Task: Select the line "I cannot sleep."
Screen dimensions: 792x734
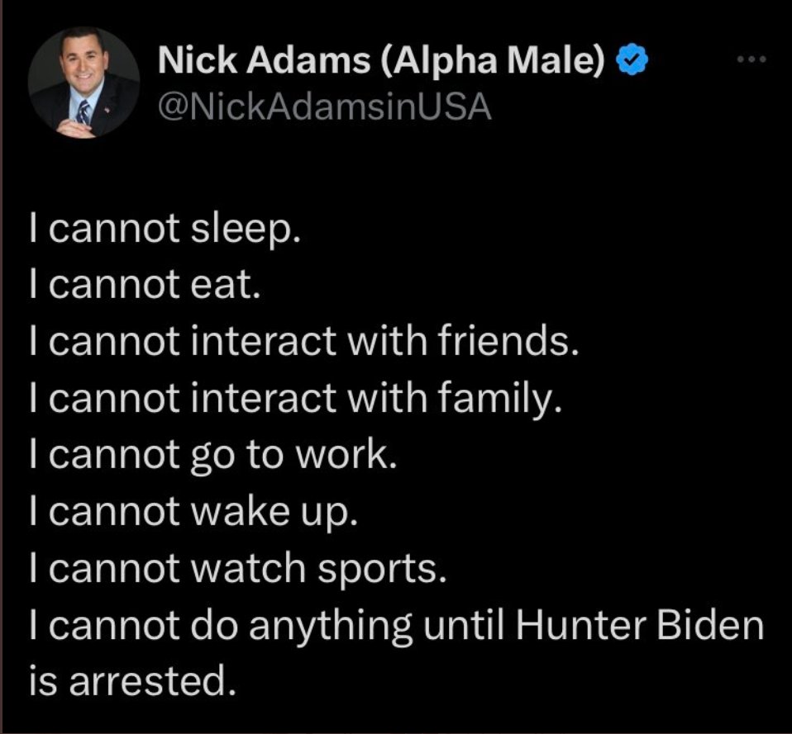Action: 165,230
